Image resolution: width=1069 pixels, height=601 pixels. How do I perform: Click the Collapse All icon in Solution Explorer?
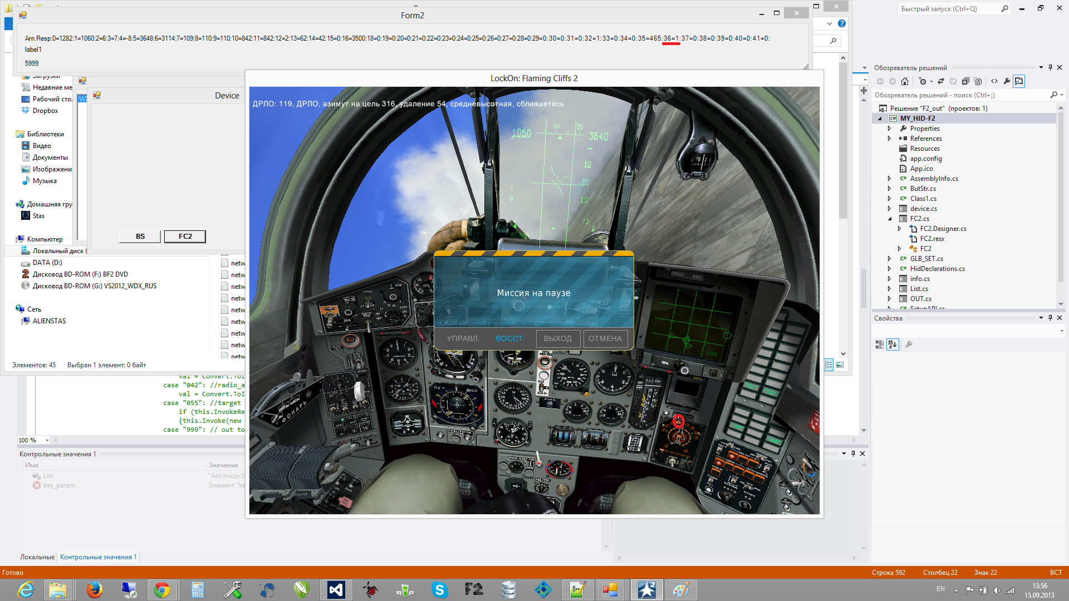click(965, 81)
